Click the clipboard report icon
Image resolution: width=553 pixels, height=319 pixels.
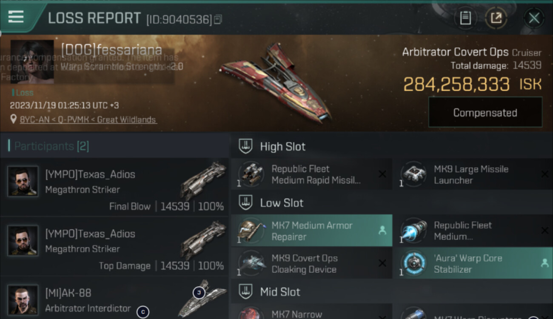pyautogui.click(x=465, y=18)
